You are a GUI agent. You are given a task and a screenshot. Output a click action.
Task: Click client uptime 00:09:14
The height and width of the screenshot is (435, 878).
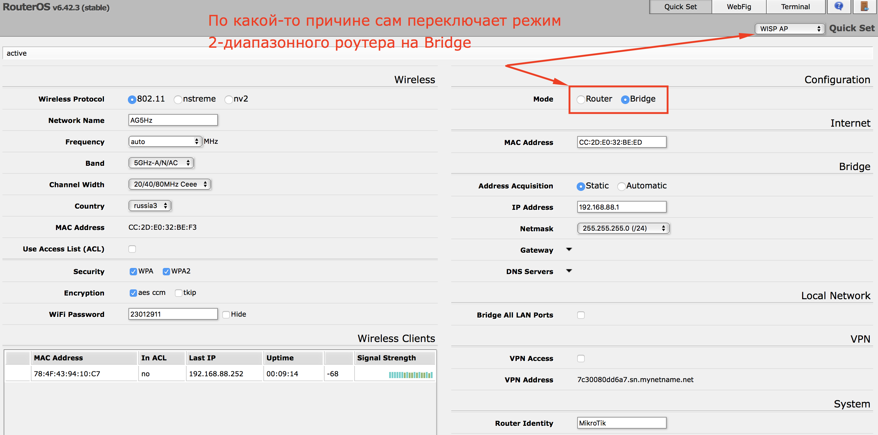[282, 374]
